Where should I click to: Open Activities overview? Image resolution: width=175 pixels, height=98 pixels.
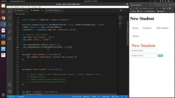[x=4, y=1]
